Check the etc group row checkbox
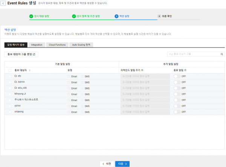Viewport: 226px width, 167px height. point(10,76)
